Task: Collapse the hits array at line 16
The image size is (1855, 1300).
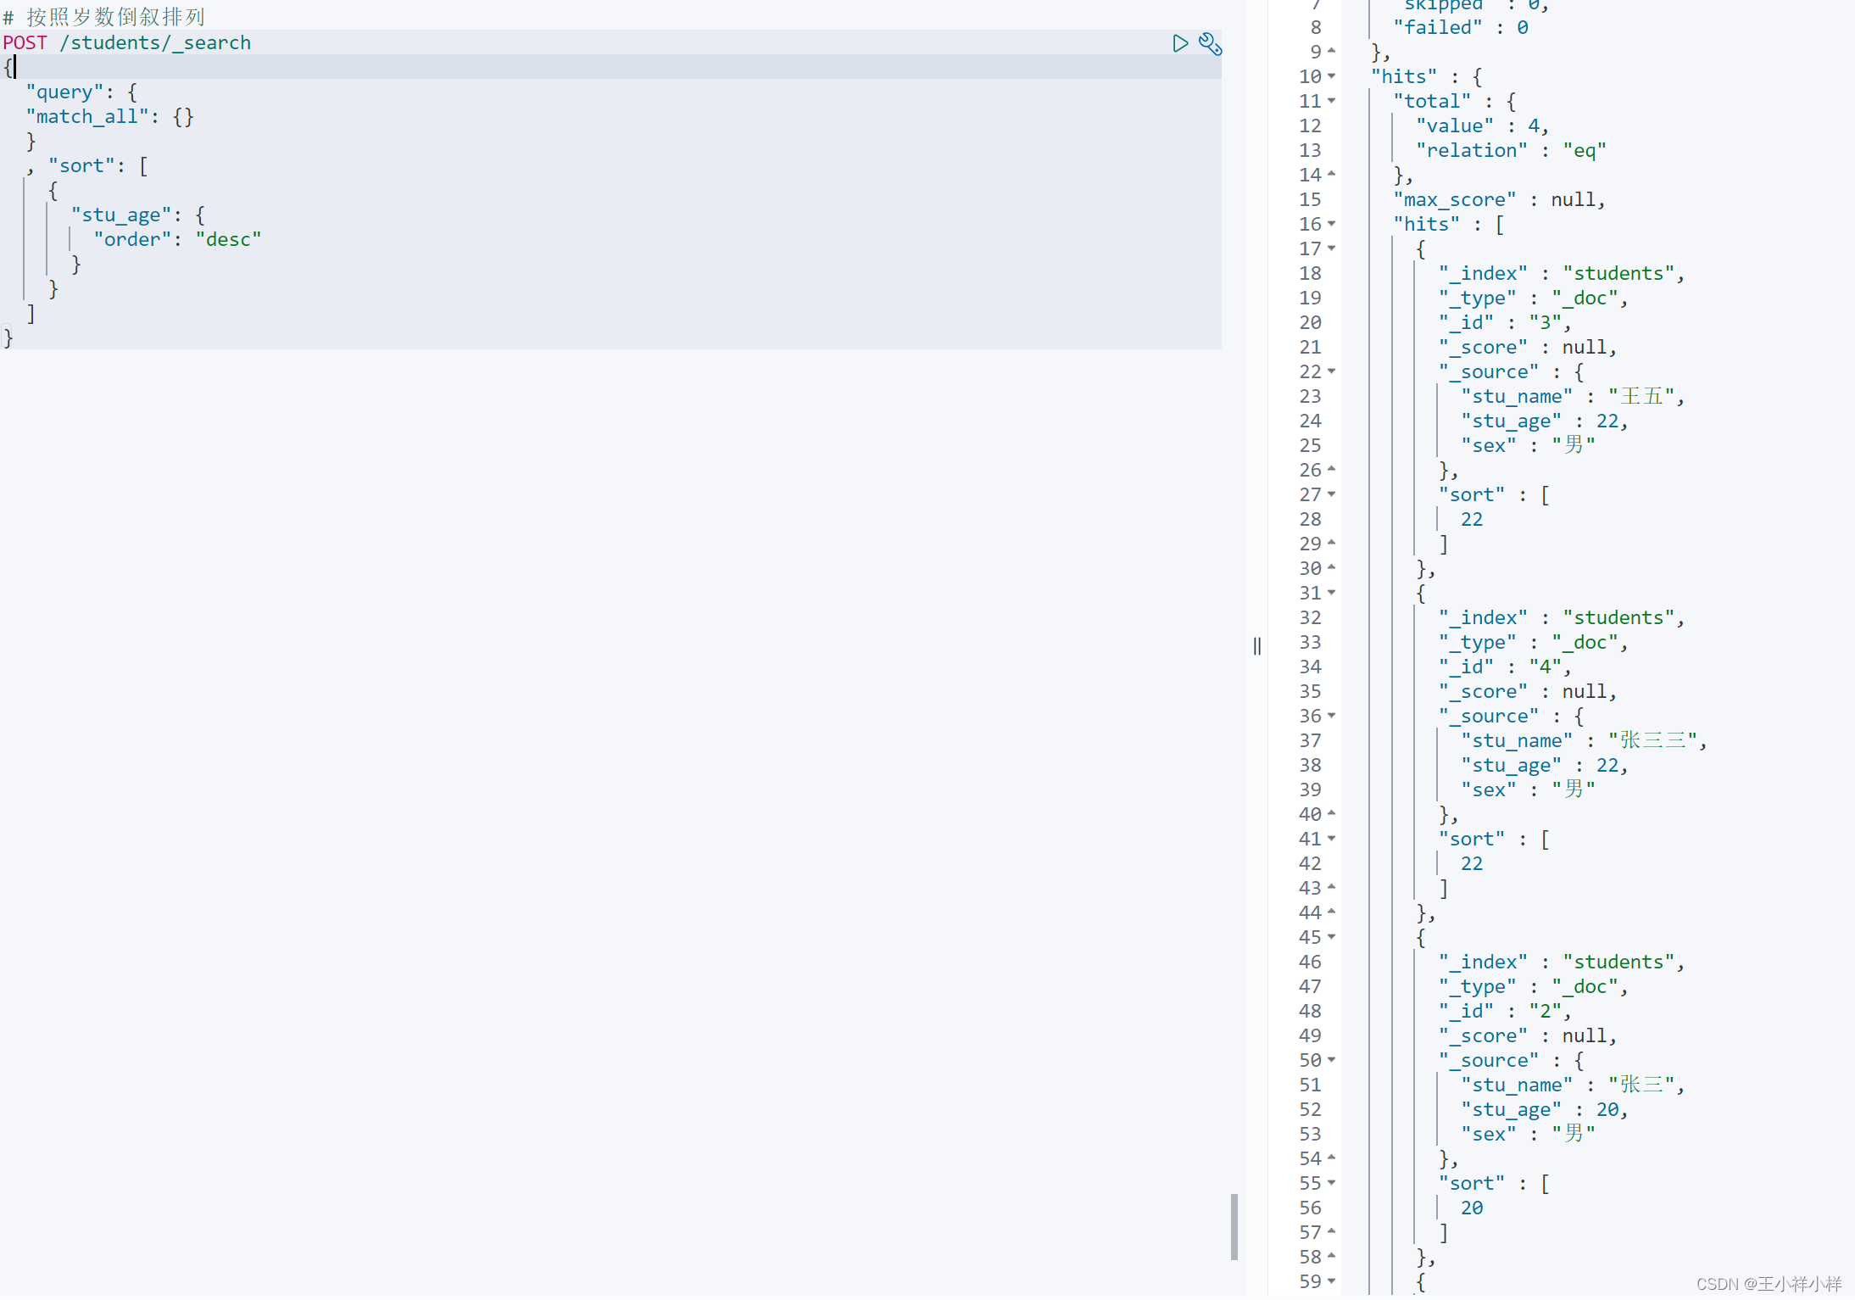Action: 1331,224
